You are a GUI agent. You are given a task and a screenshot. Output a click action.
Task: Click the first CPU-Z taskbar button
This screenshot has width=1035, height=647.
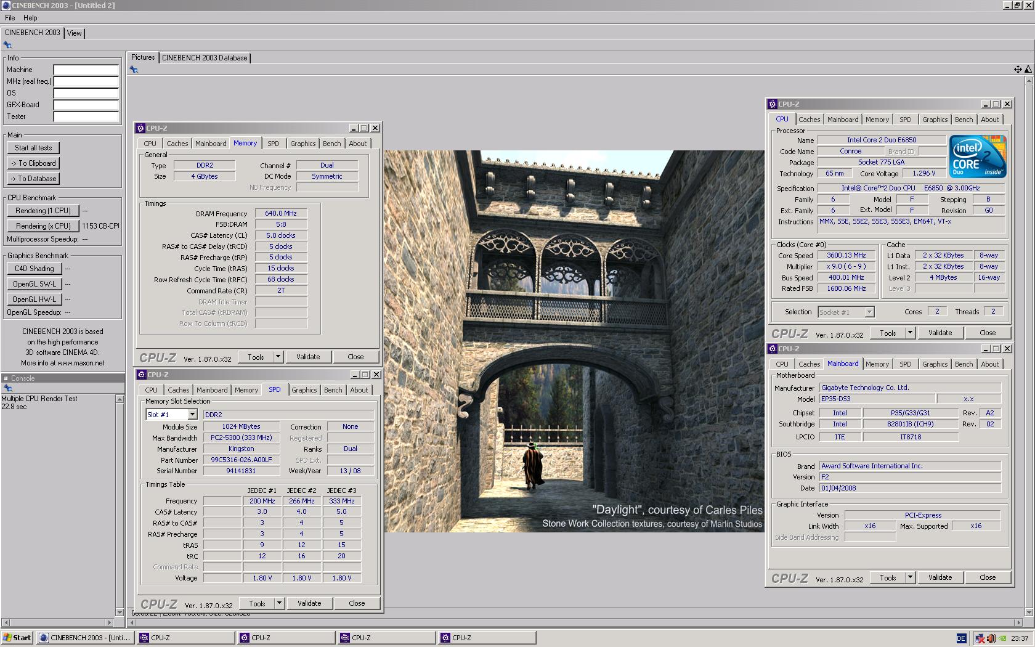[185, 638]
